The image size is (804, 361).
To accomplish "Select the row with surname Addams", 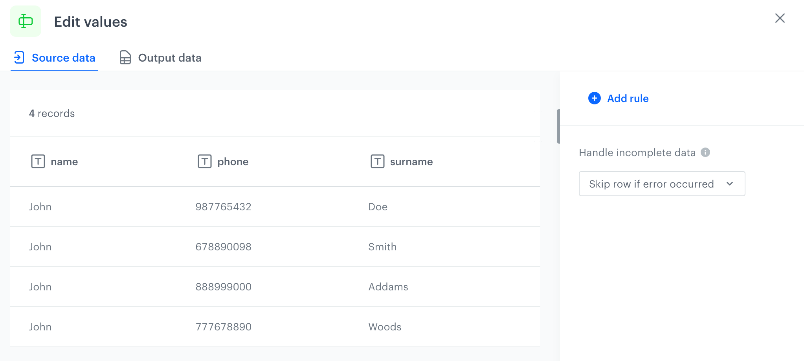I will [275, 286].
